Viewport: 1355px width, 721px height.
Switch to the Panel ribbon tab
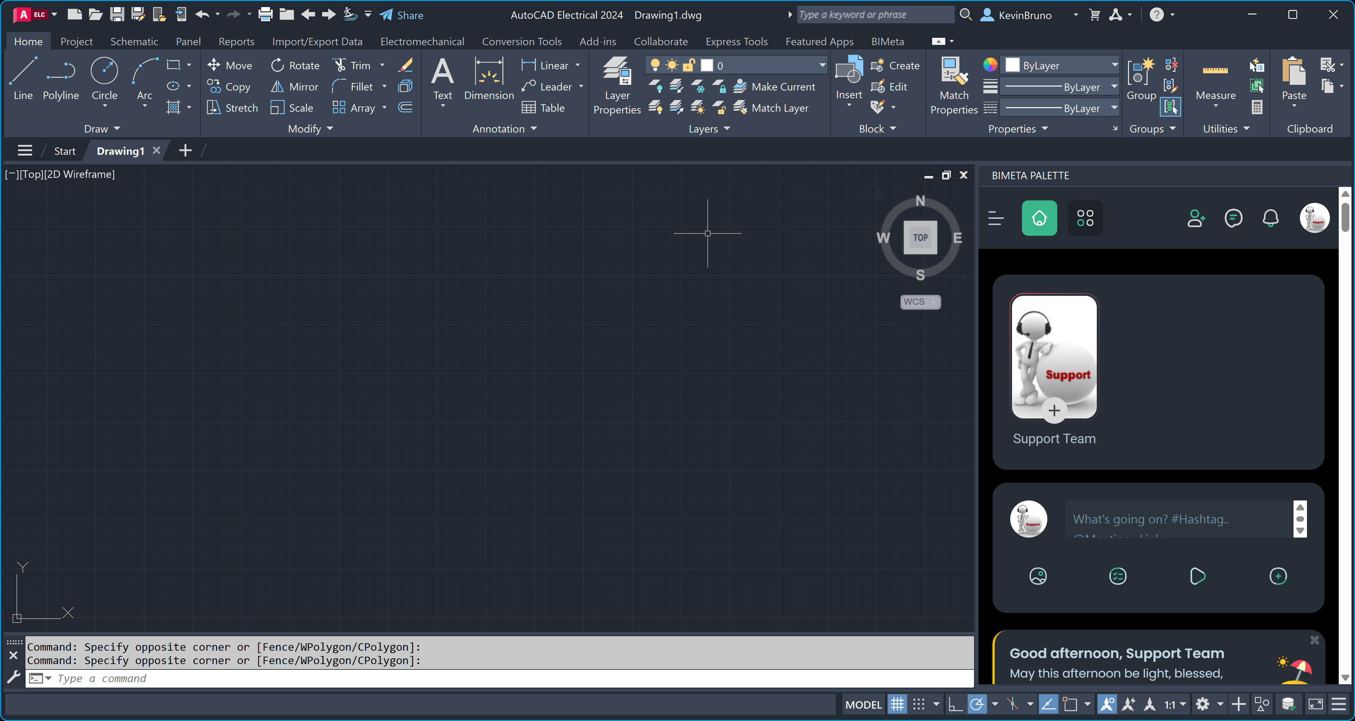(188, 41)
